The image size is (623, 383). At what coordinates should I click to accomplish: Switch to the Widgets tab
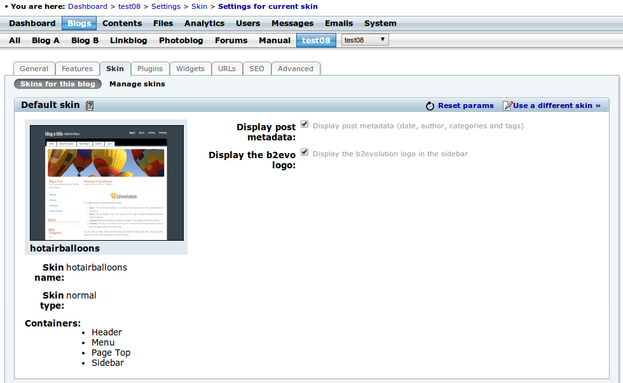point(190,69)
